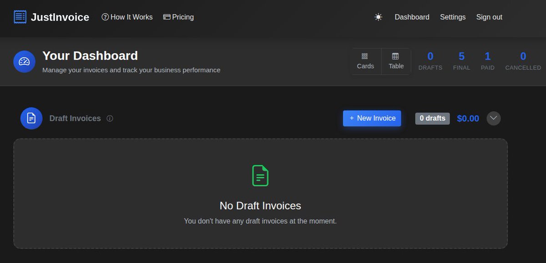Viewport: 546px width, 263px height.
Task: Create a New Invoice
Action: [372, 118]
